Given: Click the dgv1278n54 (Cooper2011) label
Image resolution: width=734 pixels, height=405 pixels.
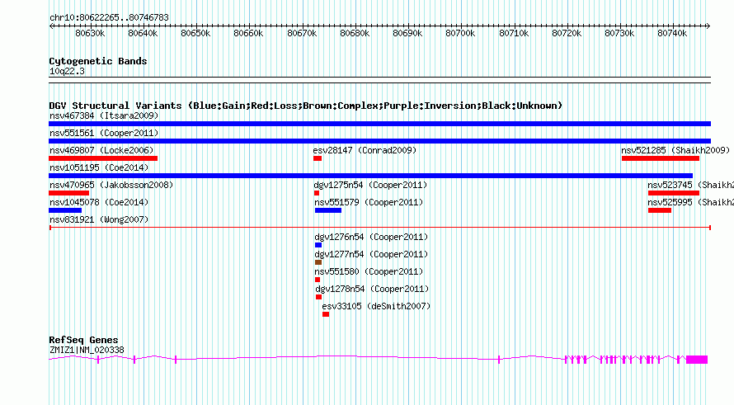Looking at the screenshot, I should click(372, 289).
